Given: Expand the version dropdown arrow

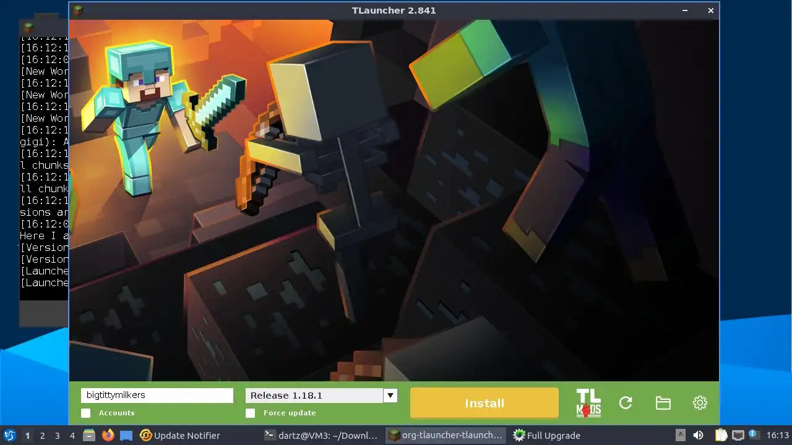Looking at the screenshot, I should point(390,396).
